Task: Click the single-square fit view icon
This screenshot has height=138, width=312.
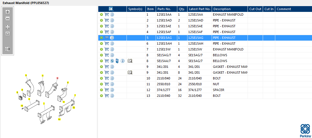Action: [8, 34]
